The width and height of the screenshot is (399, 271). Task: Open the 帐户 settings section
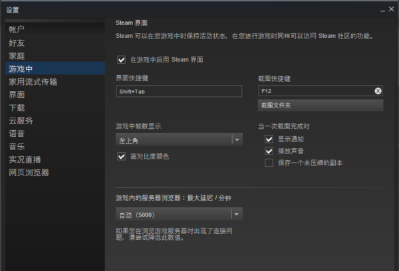[x=55, y=29]
